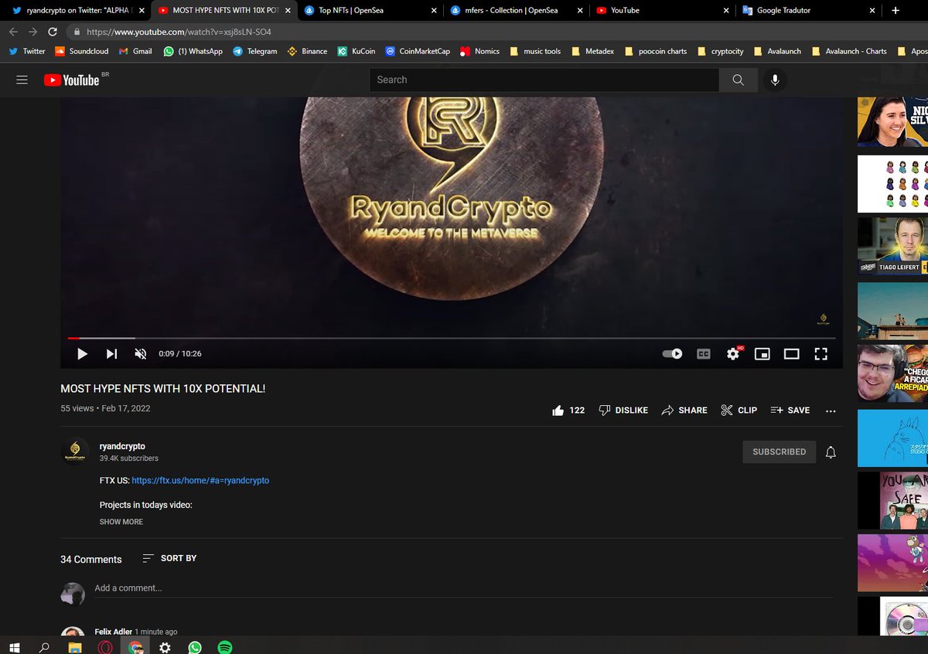Click the SUBSCRIBED button

779,451
